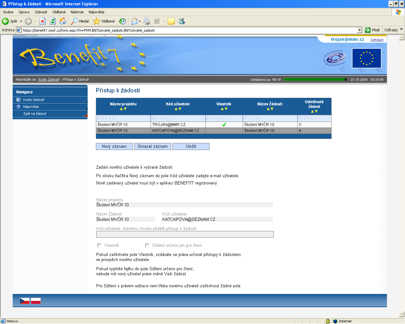Open the Zobrazit menu
The image size is (405, 324).
click(x=41, y=12)
